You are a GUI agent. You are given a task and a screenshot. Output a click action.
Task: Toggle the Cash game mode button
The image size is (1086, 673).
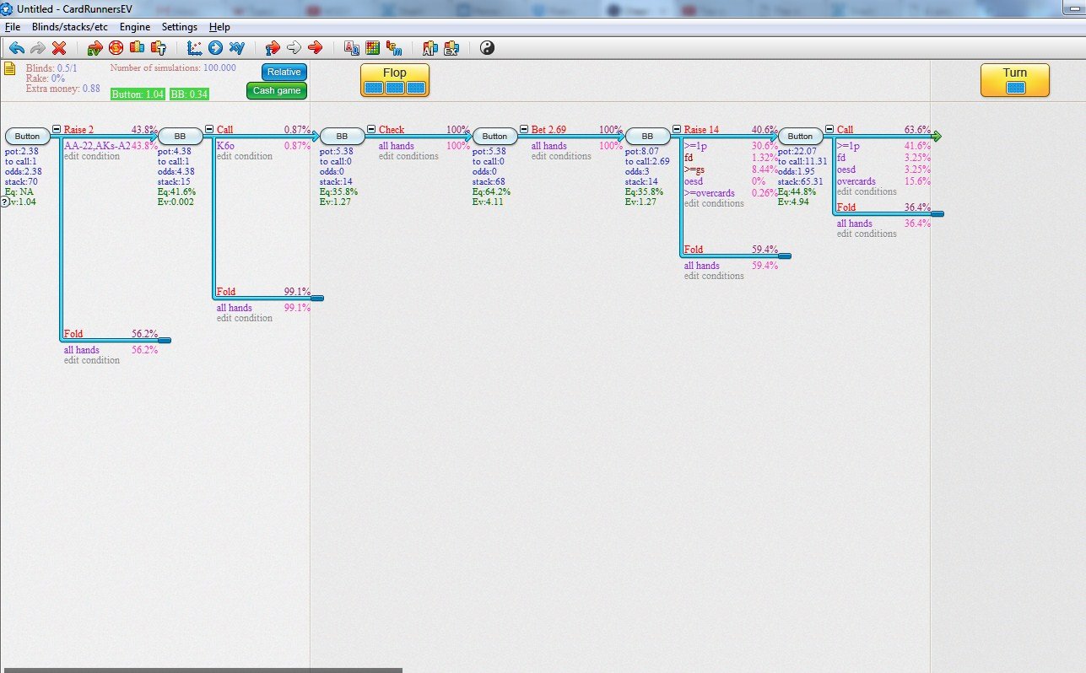coord(277,90)
